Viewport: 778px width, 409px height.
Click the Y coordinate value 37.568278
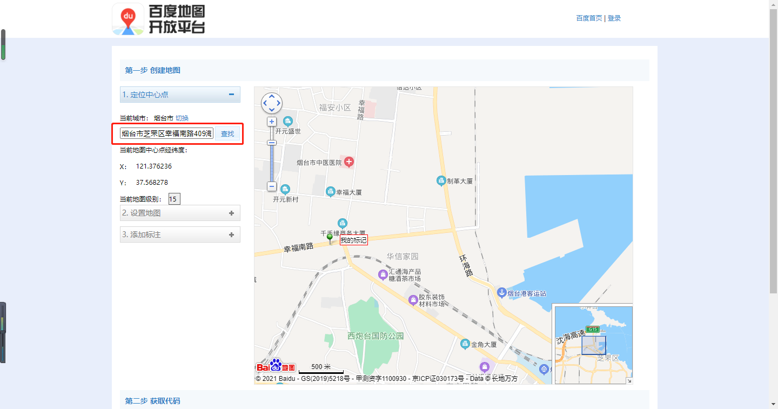point(152,183)
